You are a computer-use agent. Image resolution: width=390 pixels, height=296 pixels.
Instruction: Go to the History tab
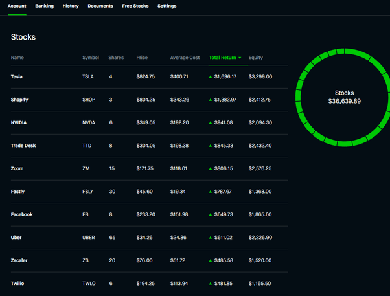71,6
